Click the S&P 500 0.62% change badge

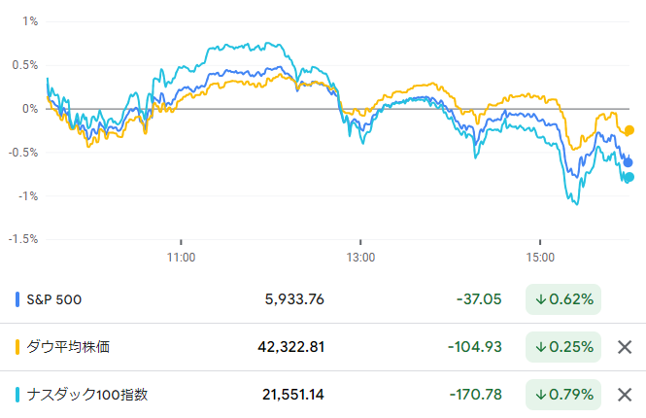(563, 299)
